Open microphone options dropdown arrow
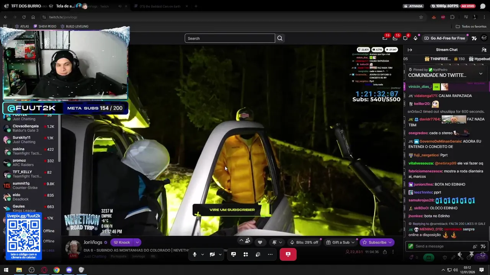This screenshot has height=275, width=490. [x=202, y=254]
